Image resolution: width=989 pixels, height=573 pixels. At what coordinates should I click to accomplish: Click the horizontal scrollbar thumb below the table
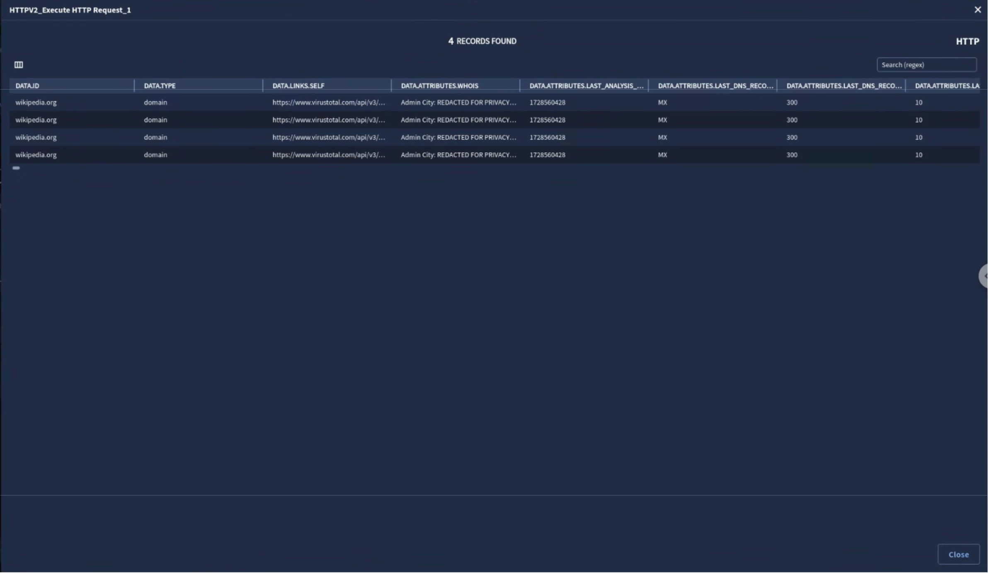point(16,168)
